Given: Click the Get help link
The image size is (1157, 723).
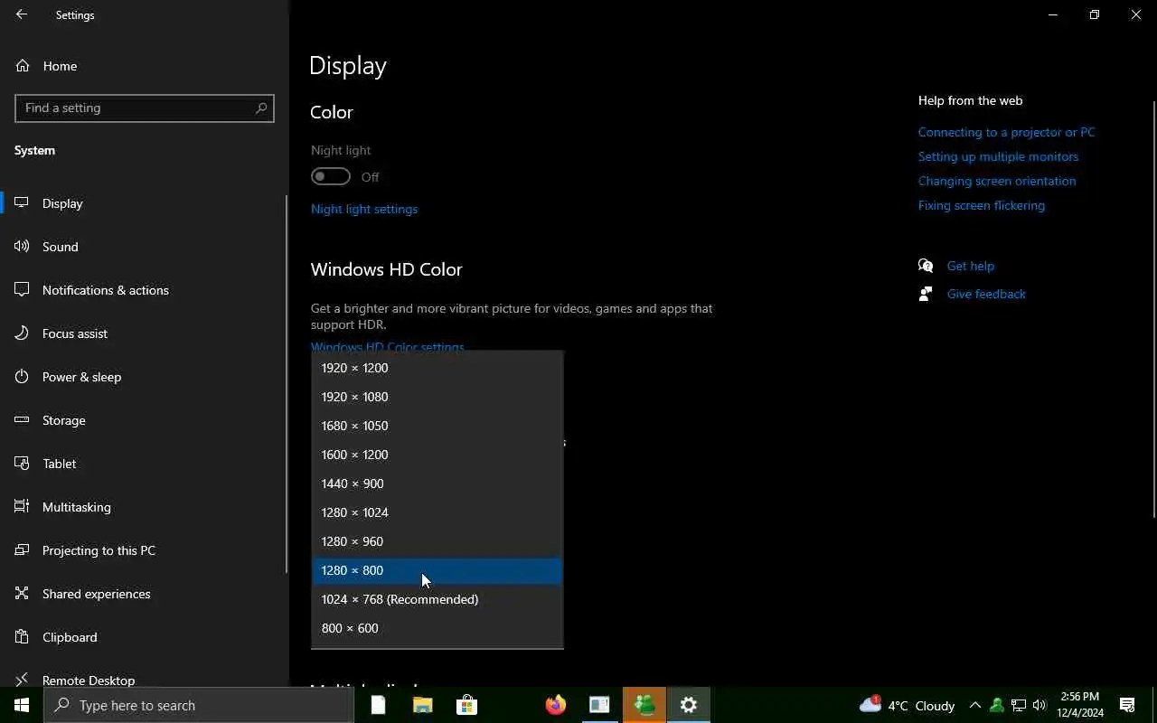Looking at the screenshot, I should click(971, 266).
